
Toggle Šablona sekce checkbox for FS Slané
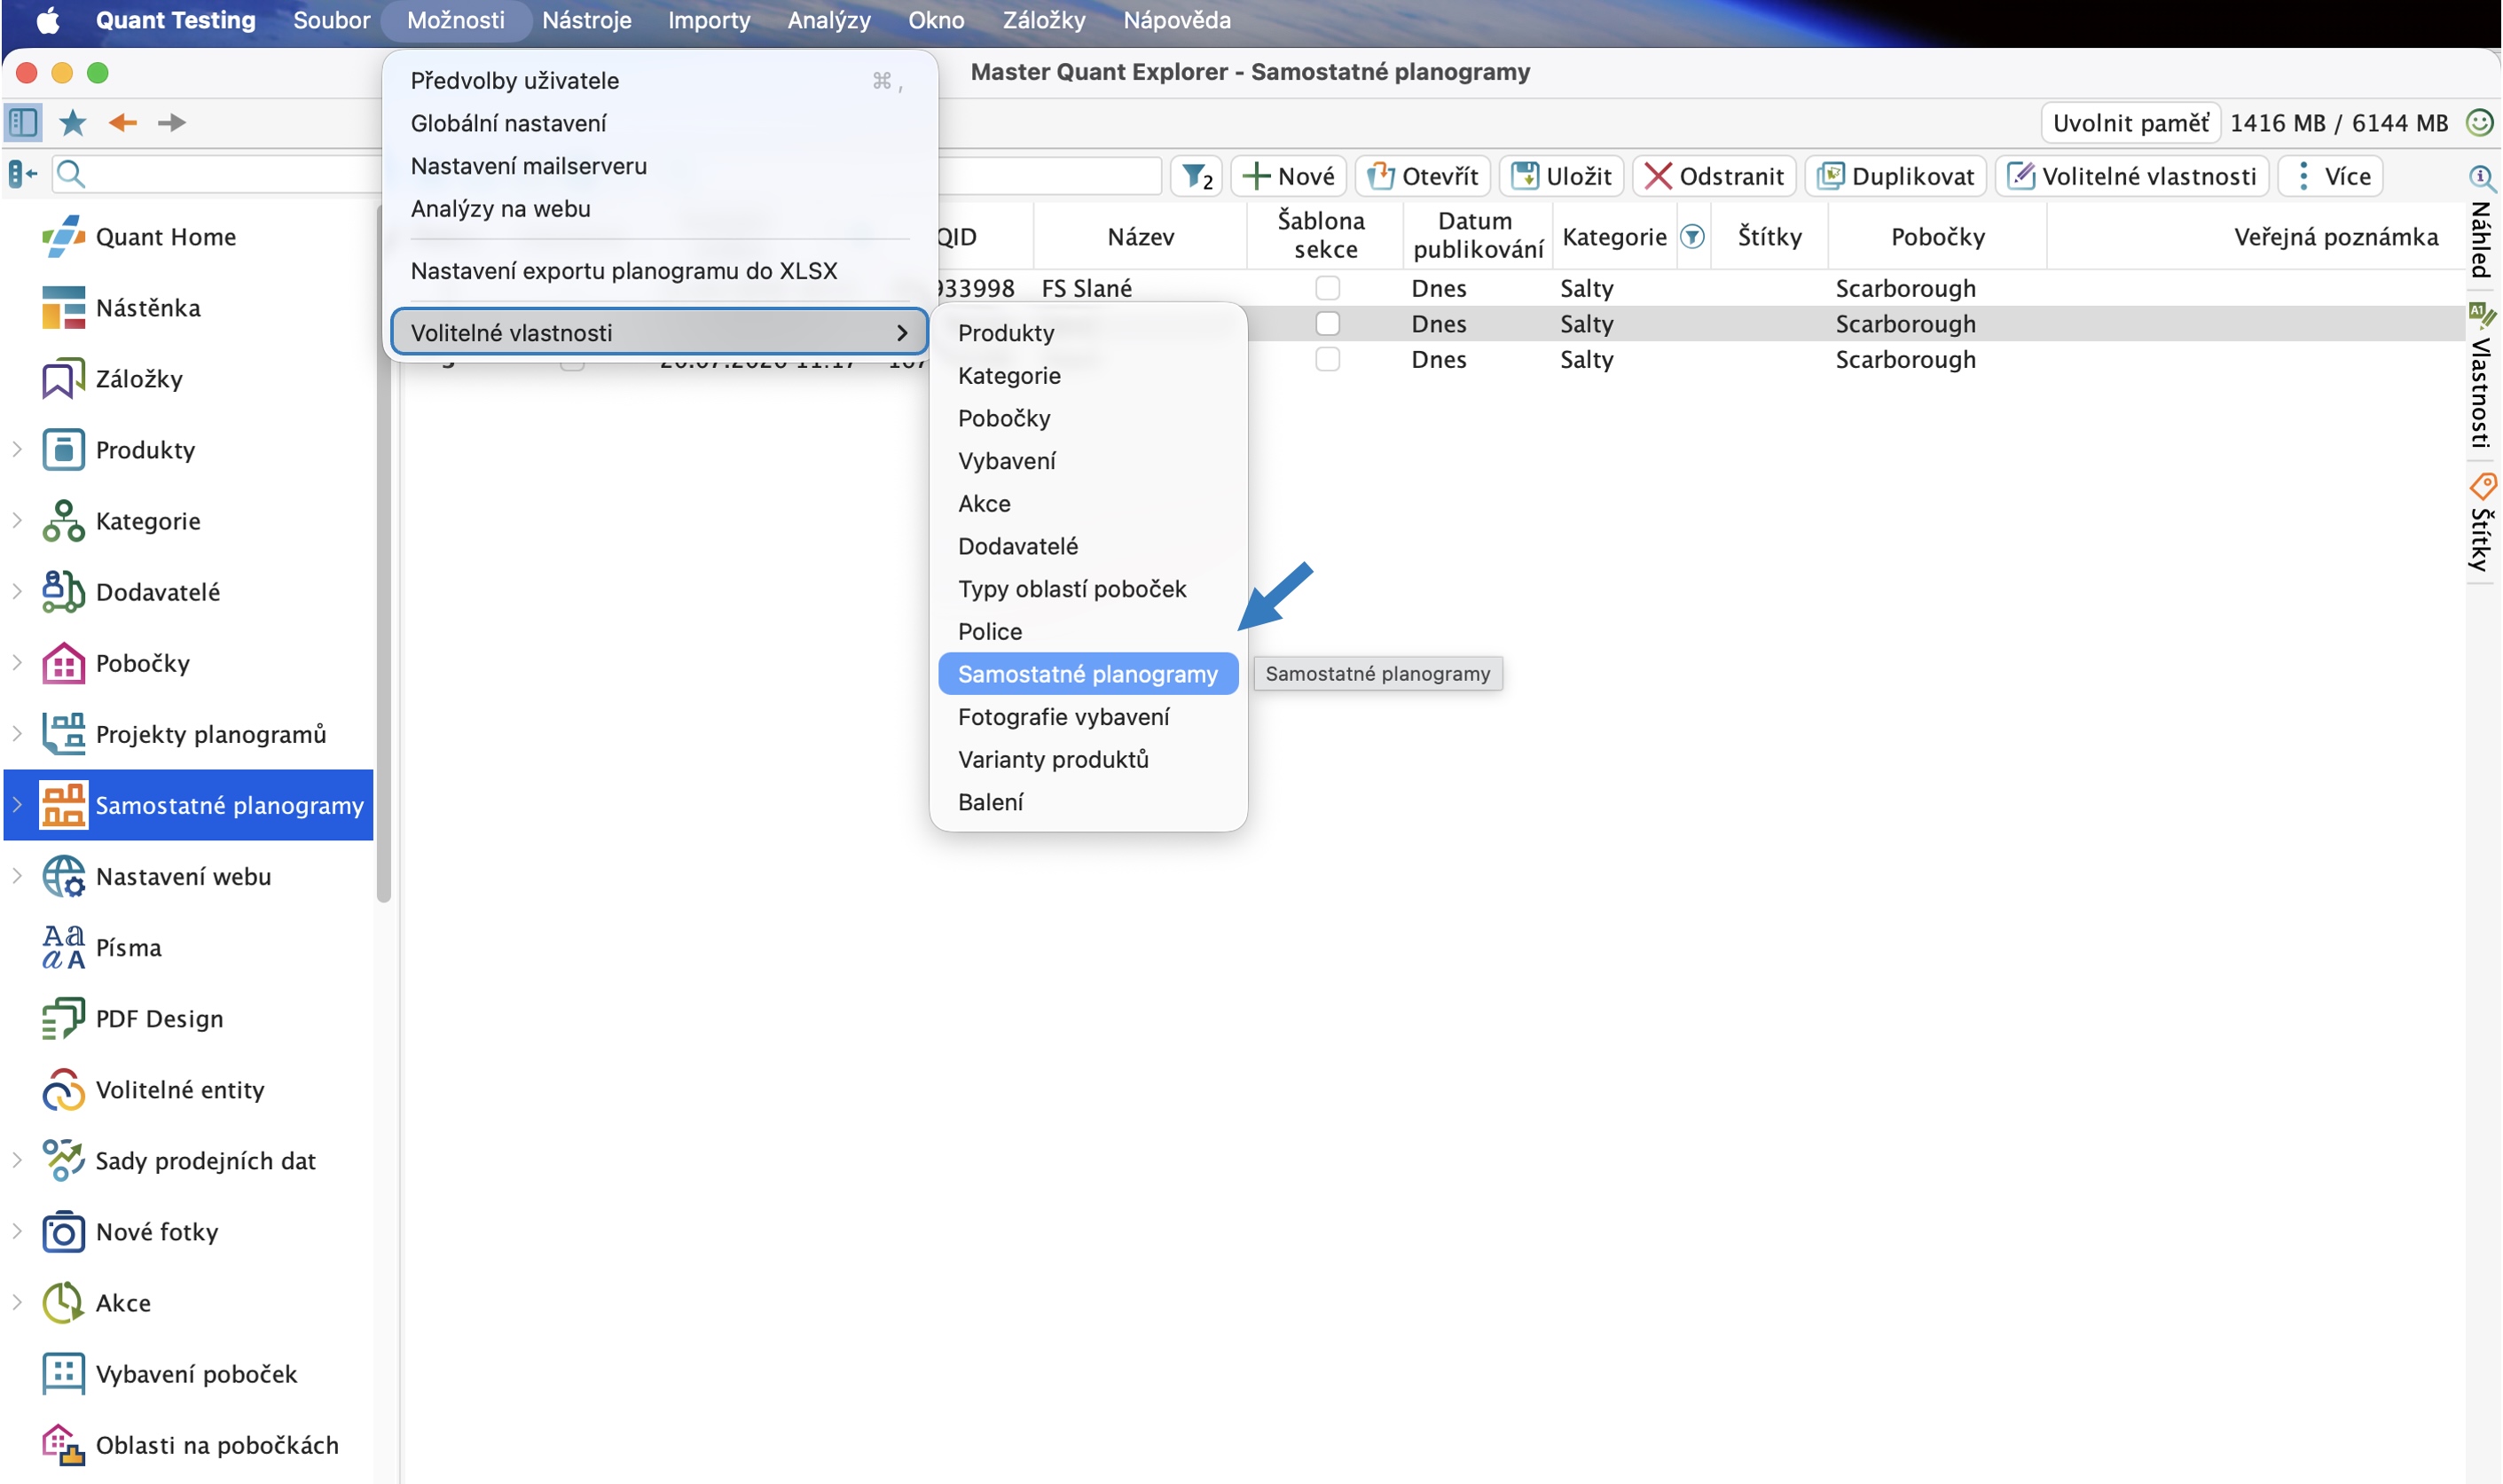pyautogui.click(x=1327, y=288)
